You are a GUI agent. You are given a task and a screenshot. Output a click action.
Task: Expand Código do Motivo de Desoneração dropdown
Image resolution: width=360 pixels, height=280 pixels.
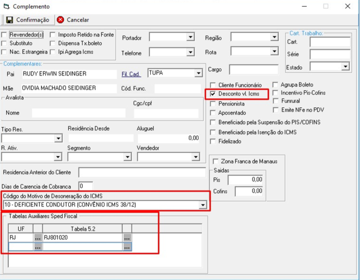203,205
